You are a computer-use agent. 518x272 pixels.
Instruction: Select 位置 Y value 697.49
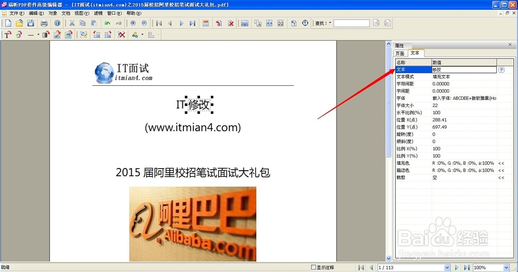click(x=439, y=127)
